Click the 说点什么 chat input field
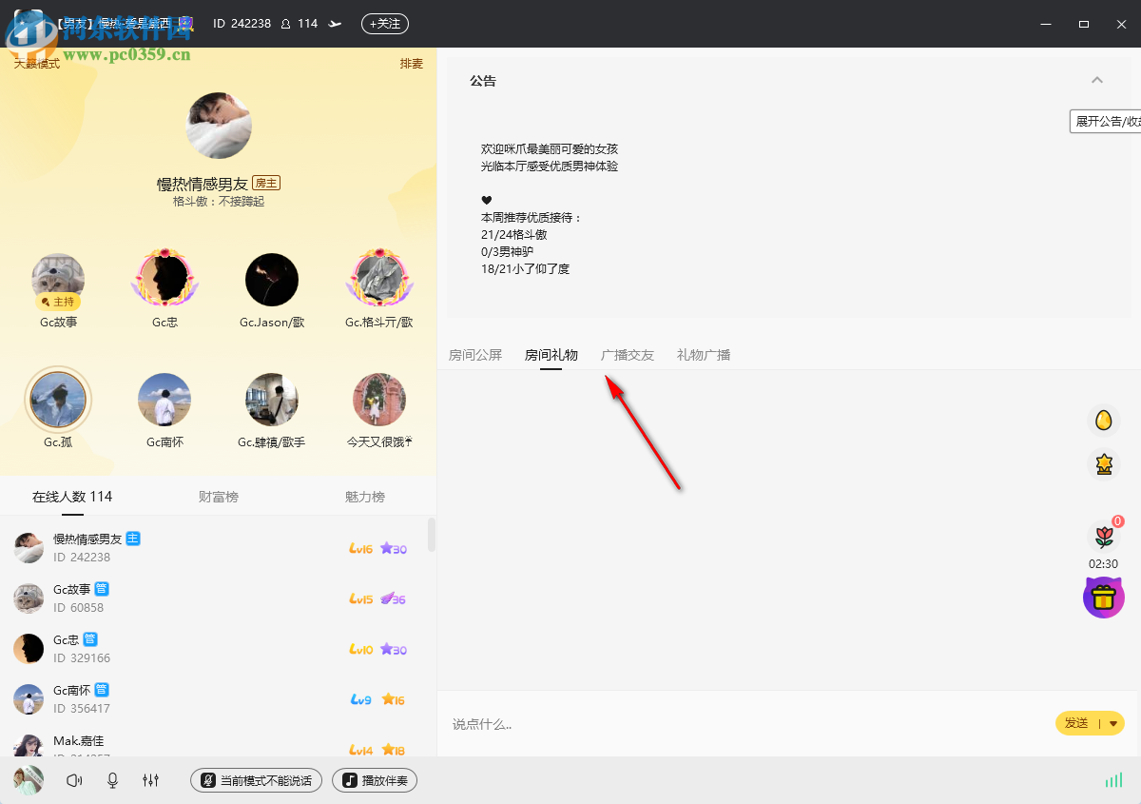The width and height of the screenshot is (1141, 804). [x=666, y=723]
